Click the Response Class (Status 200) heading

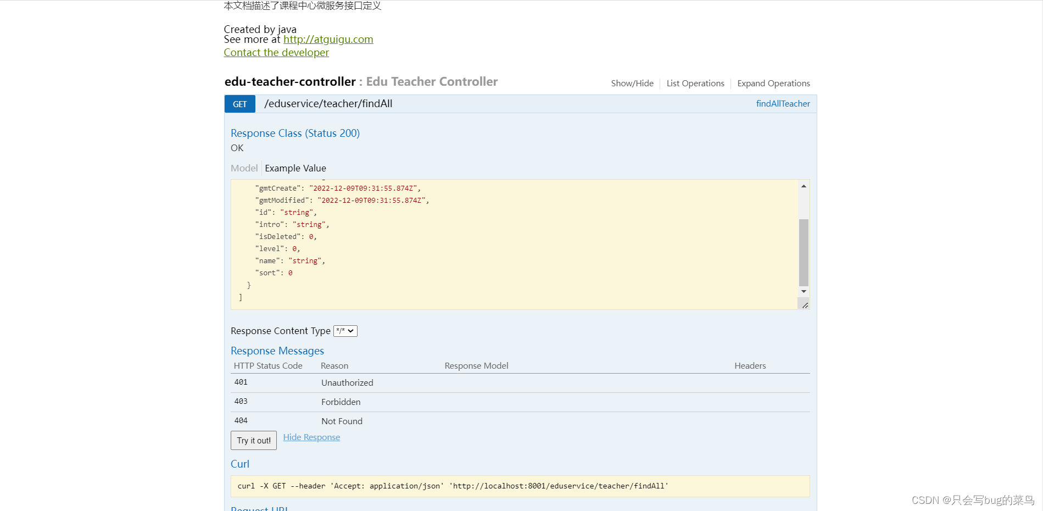point(295,133)
